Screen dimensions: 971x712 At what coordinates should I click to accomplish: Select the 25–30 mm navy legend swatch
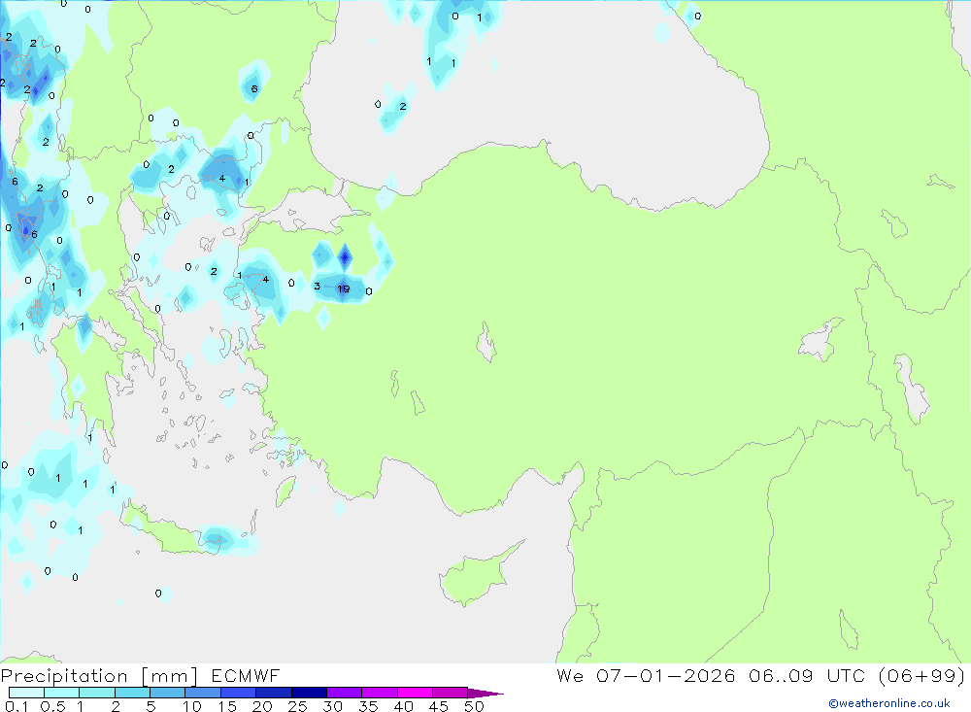pyautogui.click(x=309, y=693)
